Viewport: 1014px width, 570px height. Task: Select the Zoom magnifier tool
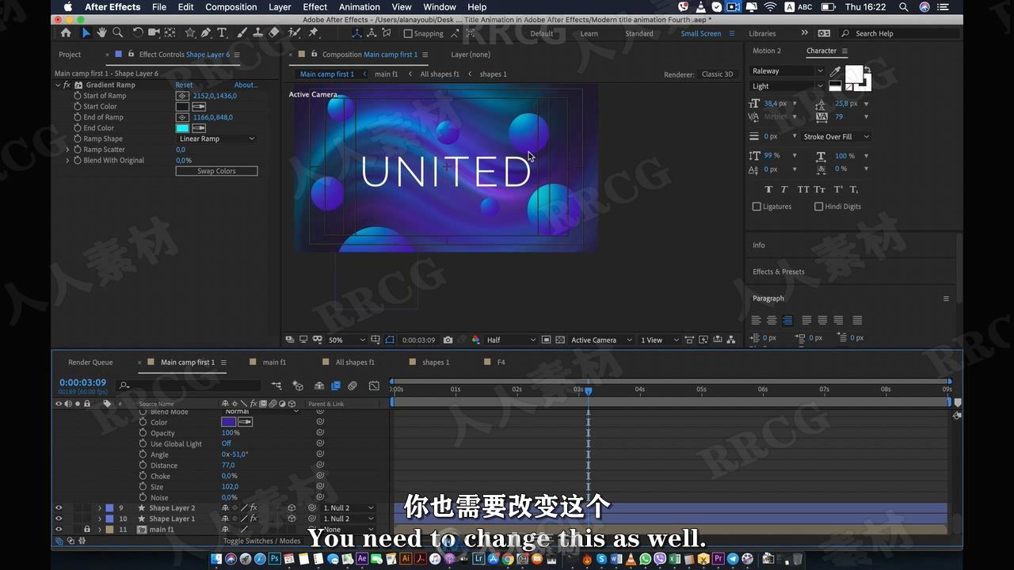pyautogui.click(x=118, y=32)
